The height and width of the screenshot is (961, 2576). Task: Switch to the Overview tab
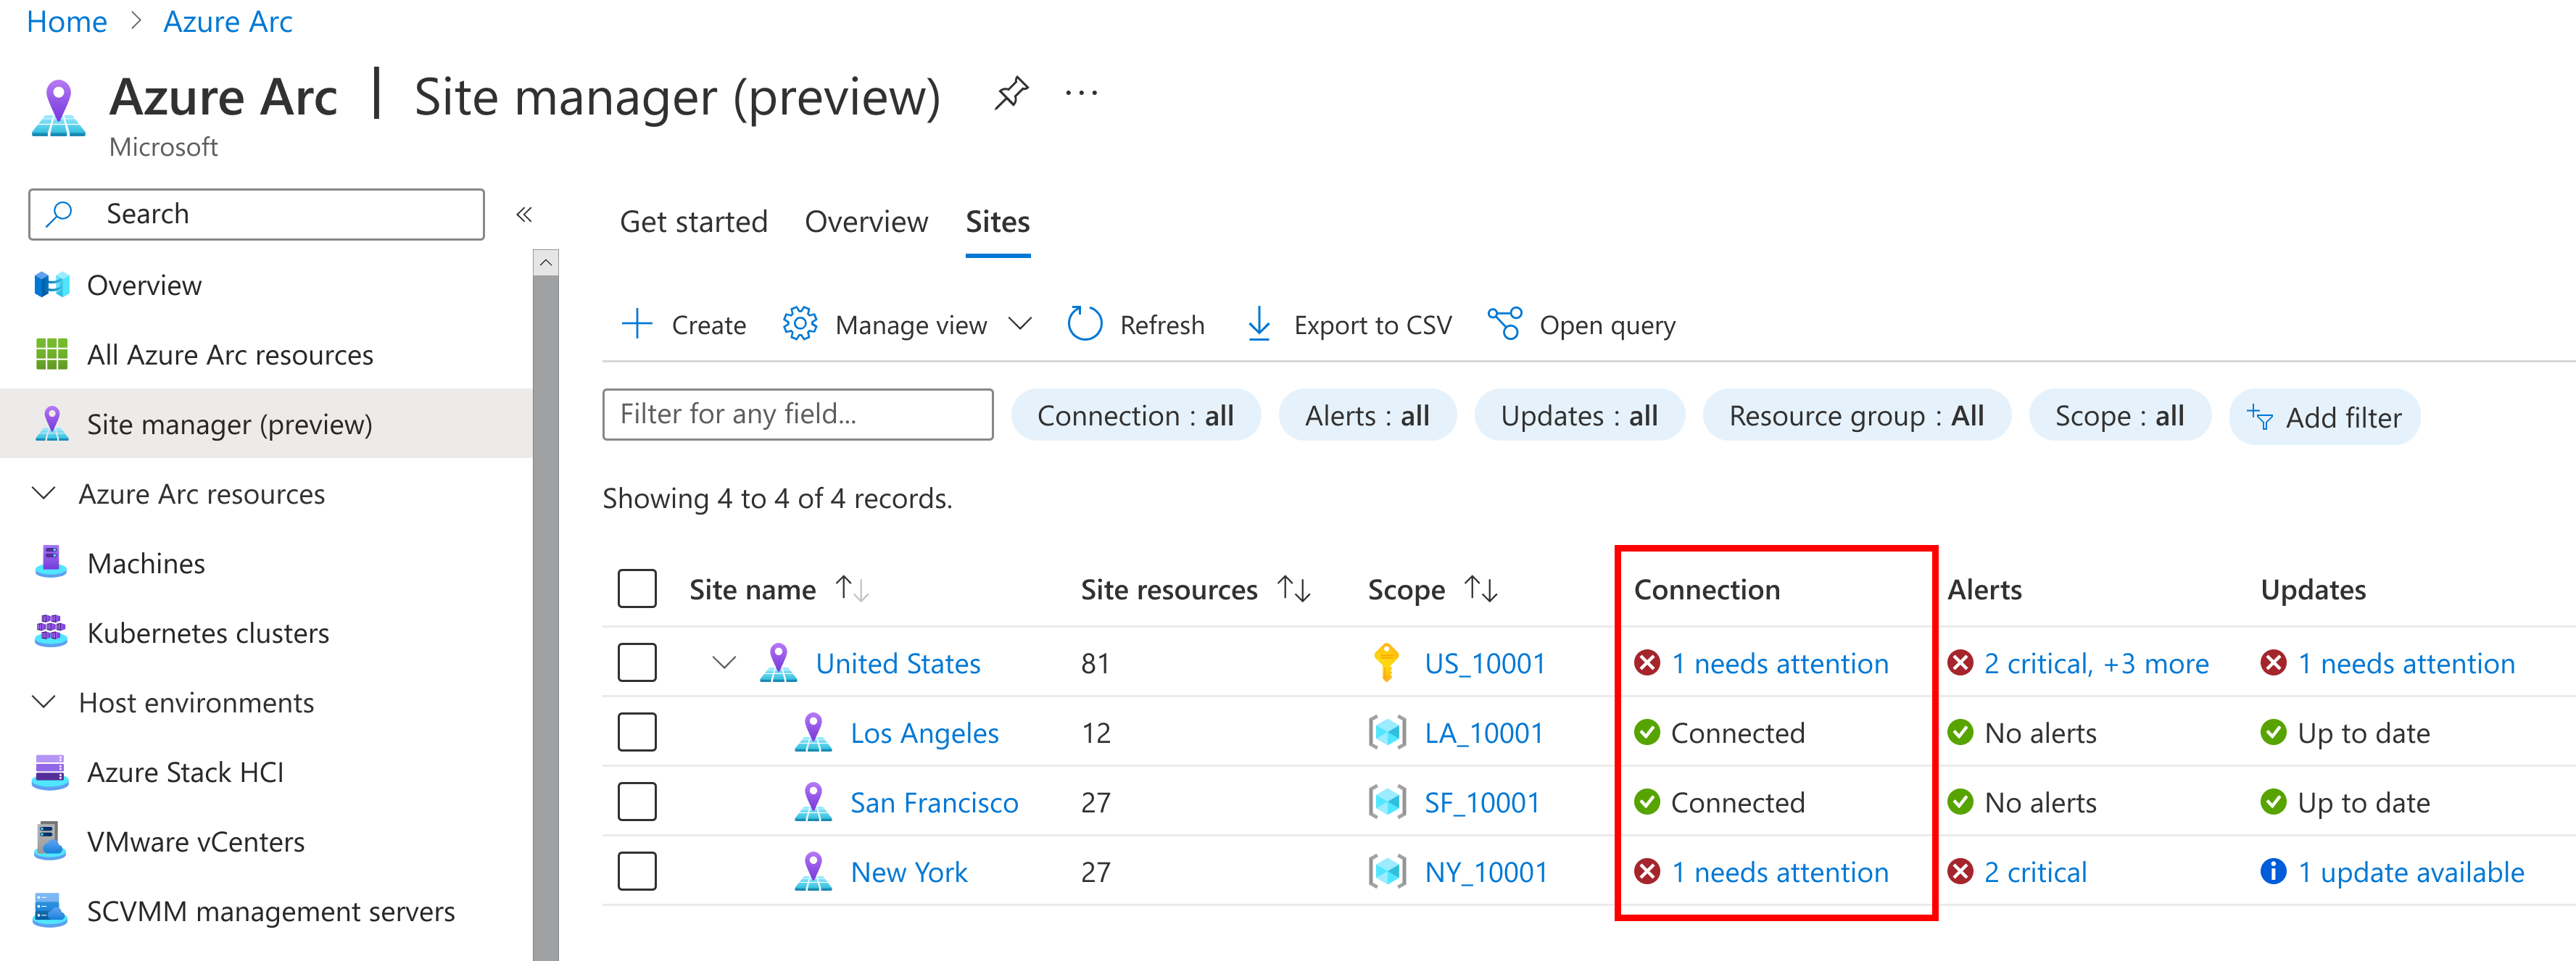[866, 222]
